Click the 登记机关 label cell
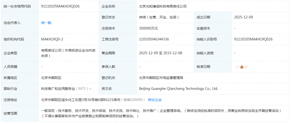The width and height of the screenshot is (291, 124). 118,78
